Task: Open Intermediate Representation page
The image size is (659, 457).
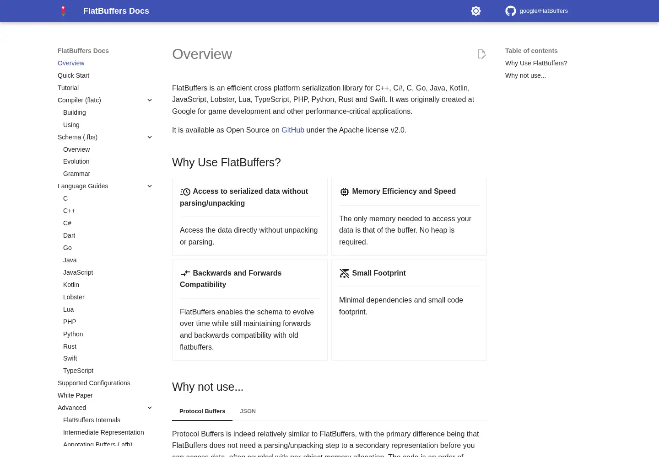Action: tap(103, 432)
